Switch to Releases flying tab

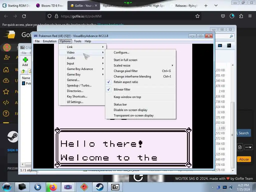pyautogui.click(x=184, y=6)
